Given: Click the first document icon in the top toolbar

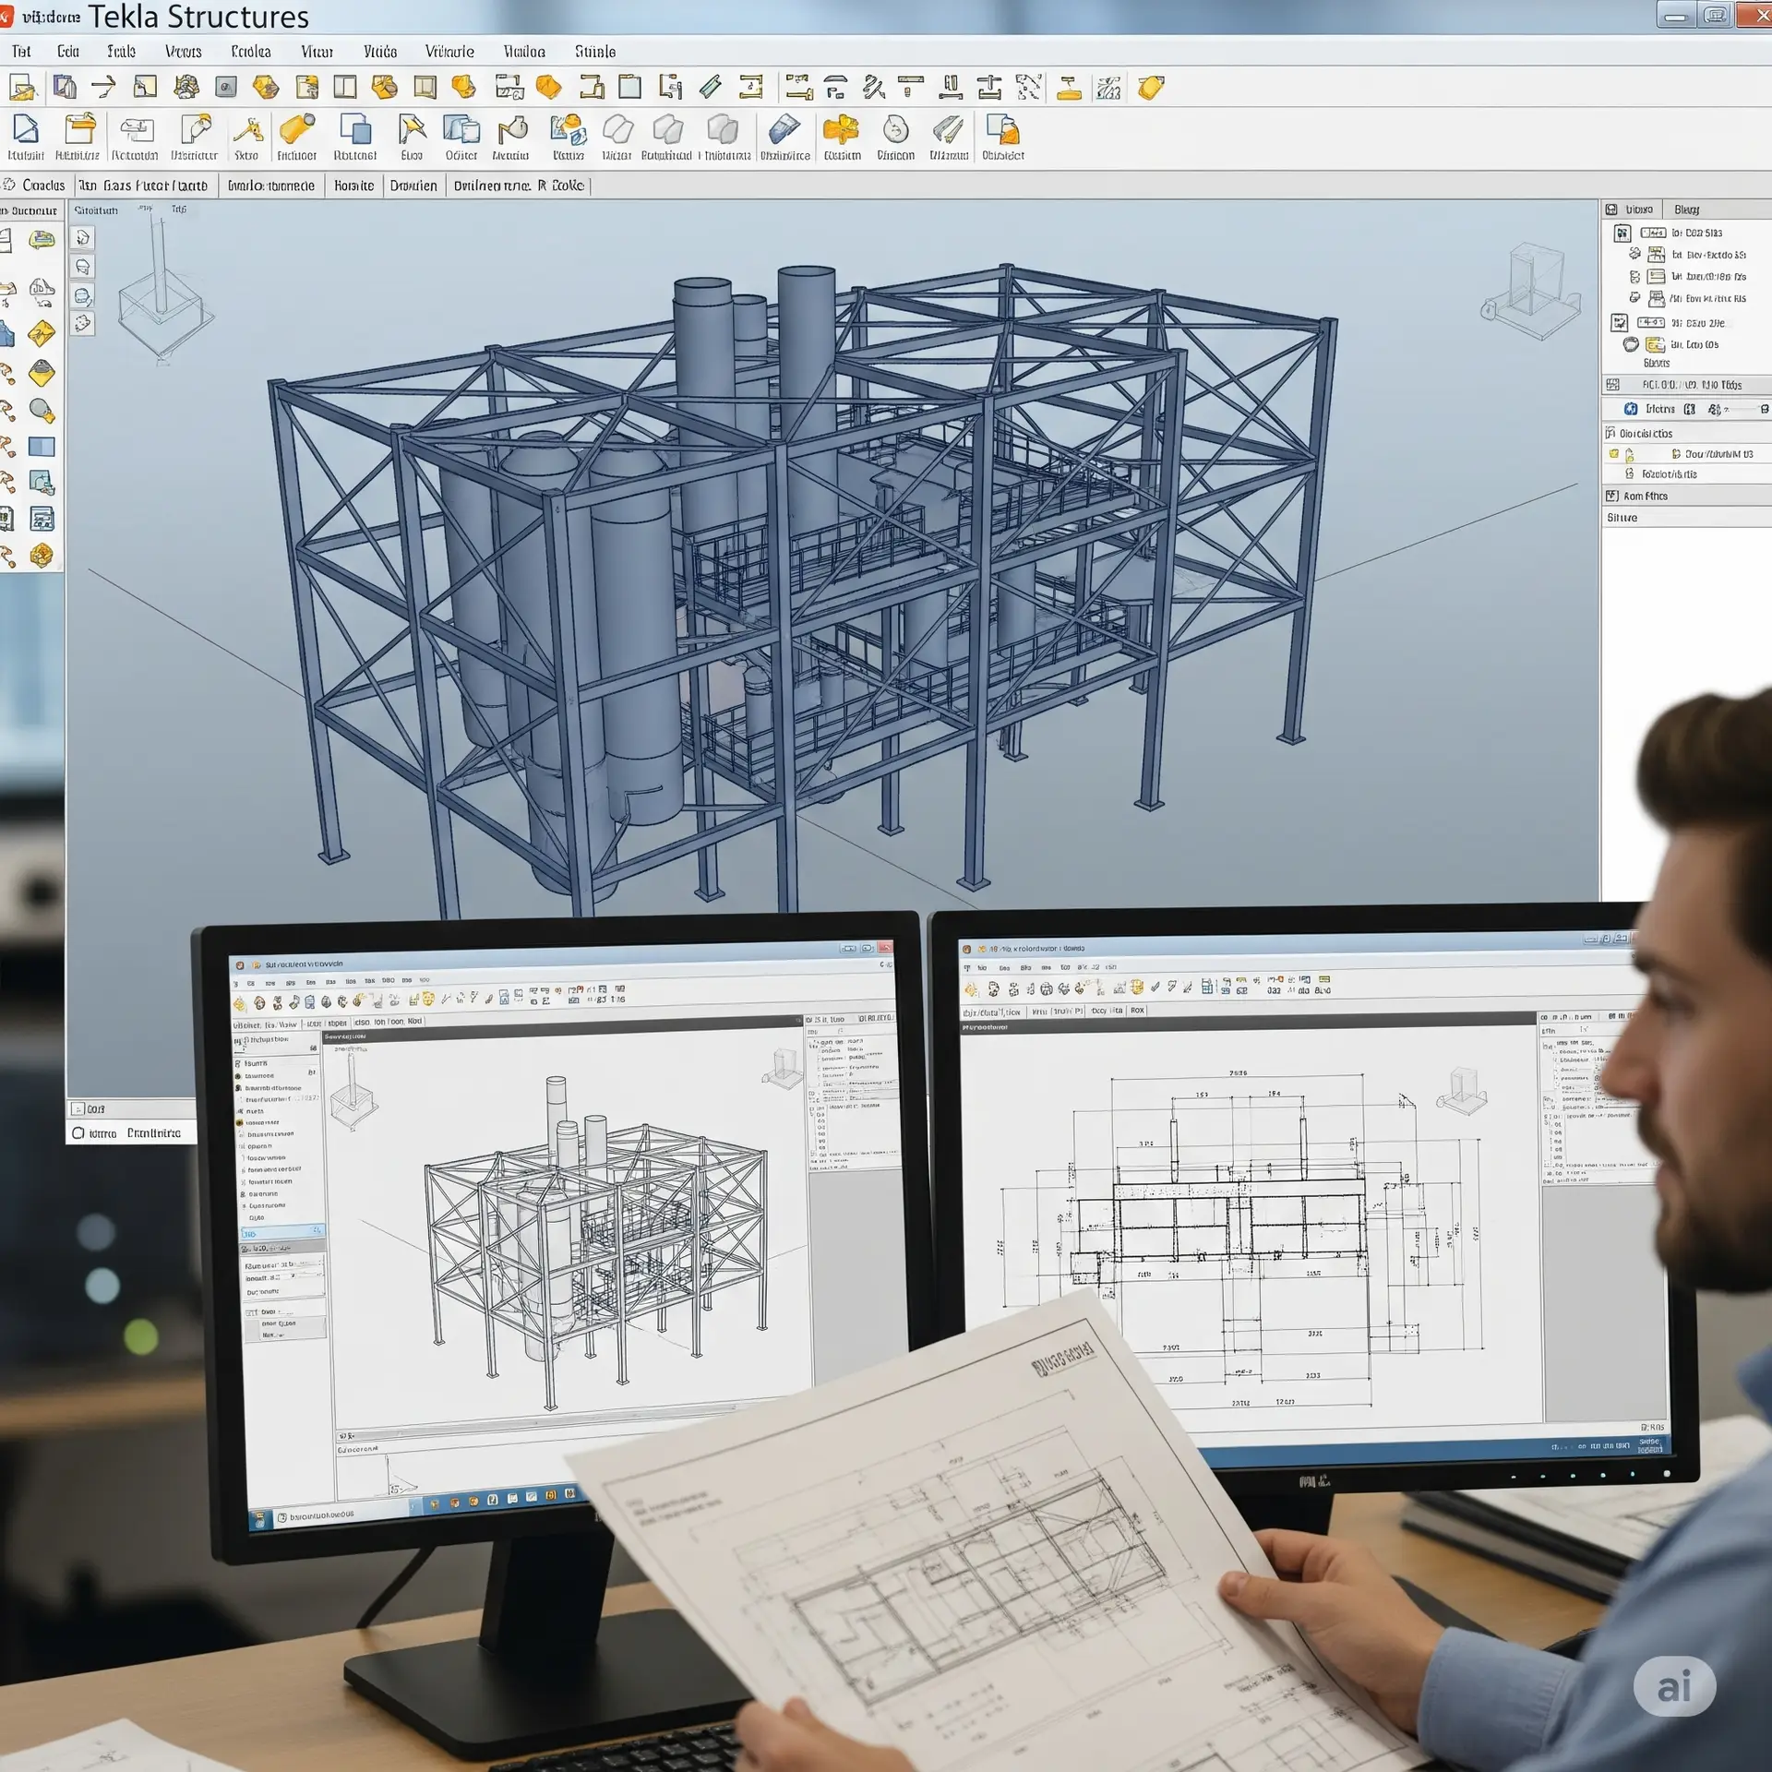Looking at the screenshot, I should tap(22, 87).
